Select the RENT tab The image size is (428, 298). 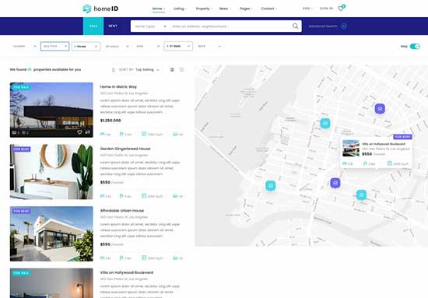113,26
